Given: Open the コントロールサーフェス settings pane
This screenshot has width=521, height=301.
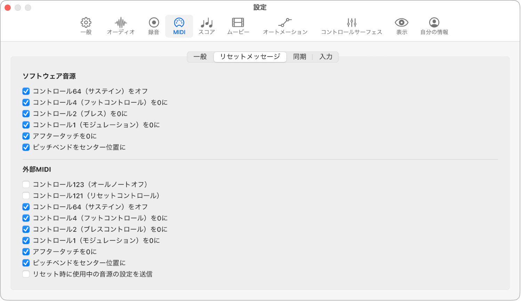Looking at the screenshot, I should pyautogui.click(x=351, y=26).
